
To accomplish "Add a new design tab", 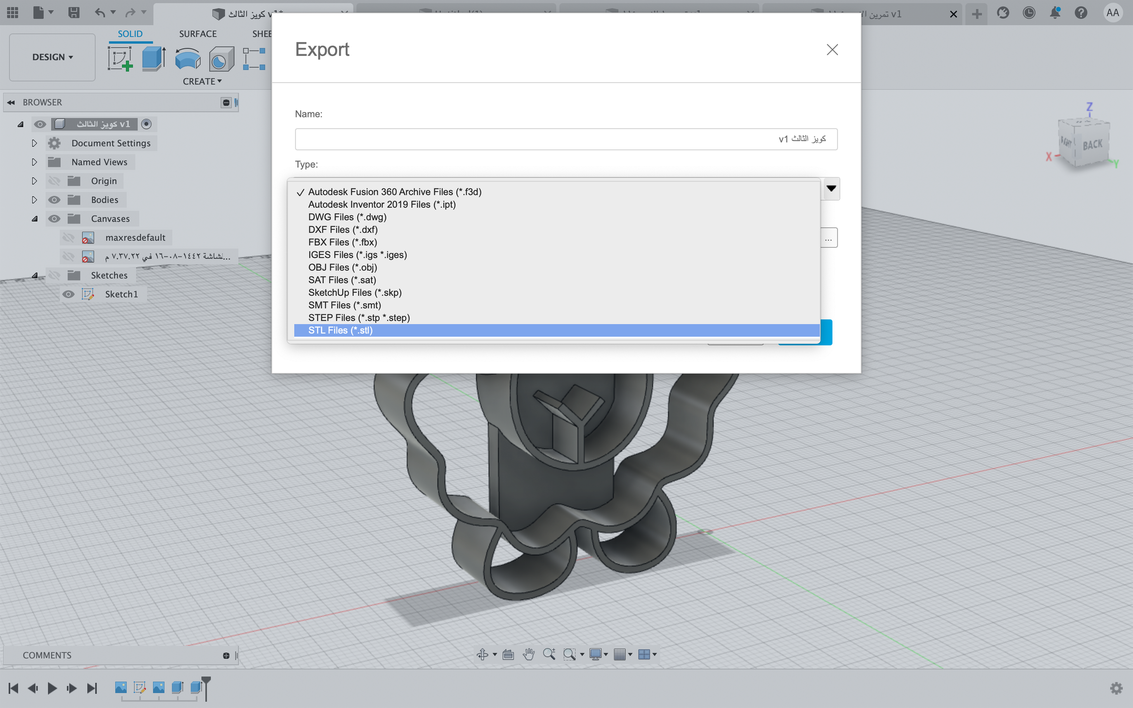I will (x=977, y=14).
